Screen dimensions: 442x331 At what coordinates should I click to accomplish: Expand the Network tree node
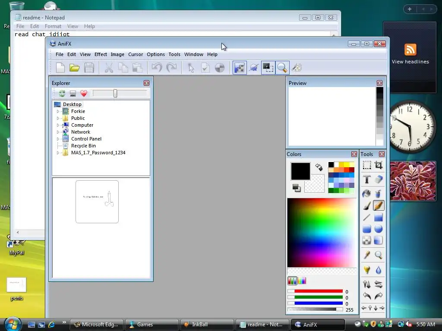pyautogui.click(x=58, y=132)
